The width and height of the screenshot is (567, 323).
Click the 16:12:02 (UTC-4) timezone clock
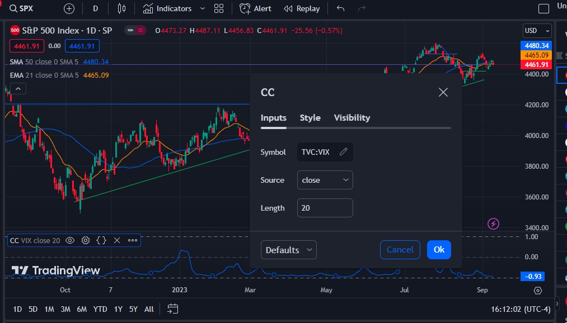pos(521,309)
